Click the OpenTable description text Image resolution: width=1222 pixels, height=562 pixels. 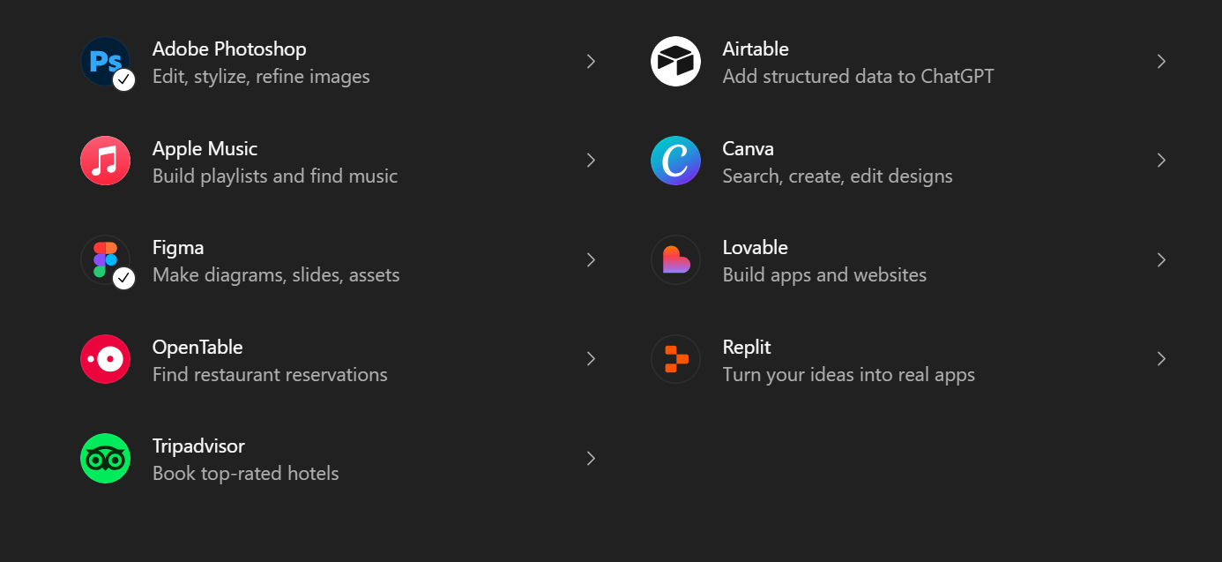click(x=270, y=374)
